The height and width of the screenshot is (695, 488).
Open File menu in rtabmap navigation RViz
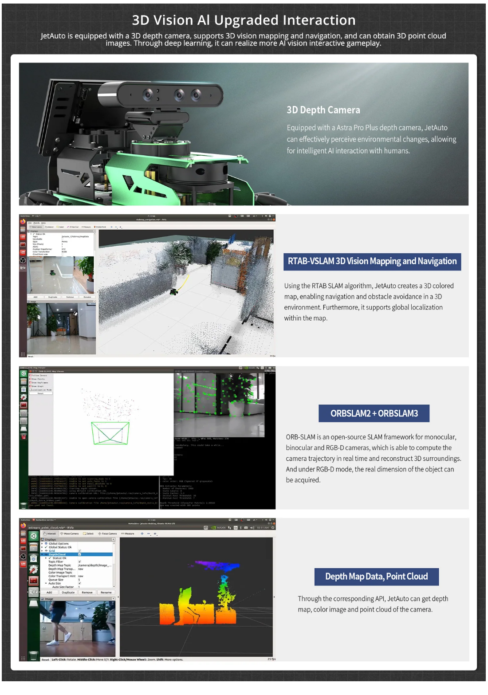30,223
